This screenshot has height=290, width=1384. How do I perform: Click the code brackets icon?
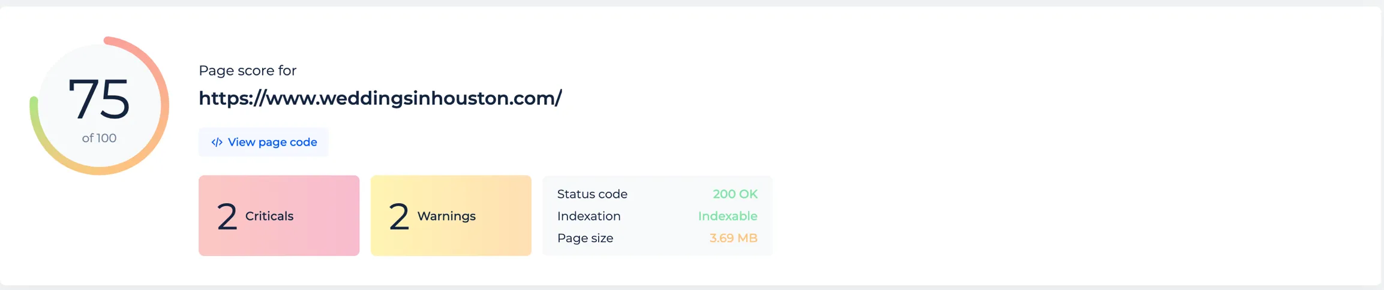[217, 143]
